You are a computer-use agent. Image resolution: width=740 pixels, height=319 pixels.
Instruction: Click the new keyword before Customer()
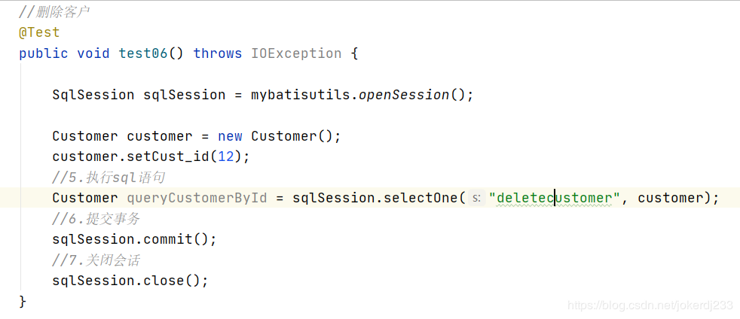[x=230, y=136]
